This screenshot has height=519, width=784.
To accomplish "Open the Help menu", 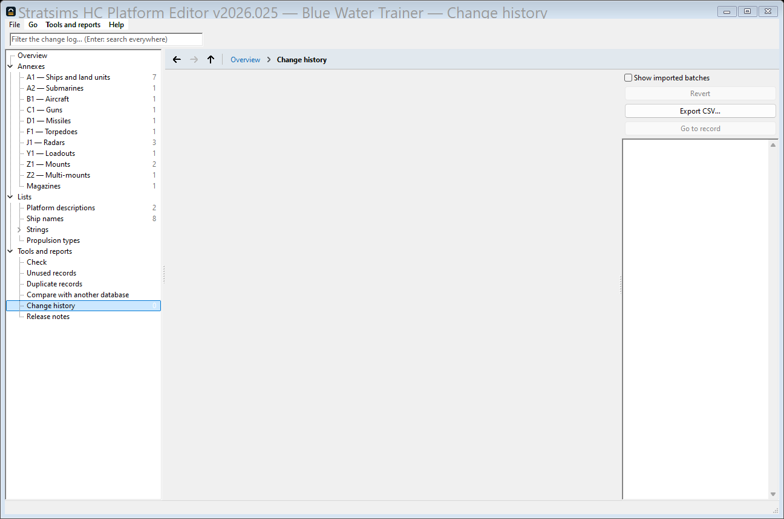I will [117, 25].
